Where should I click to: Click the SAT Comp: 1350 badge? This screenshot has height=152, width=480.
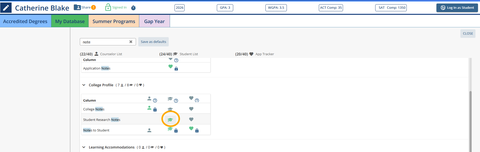point(391,8)
